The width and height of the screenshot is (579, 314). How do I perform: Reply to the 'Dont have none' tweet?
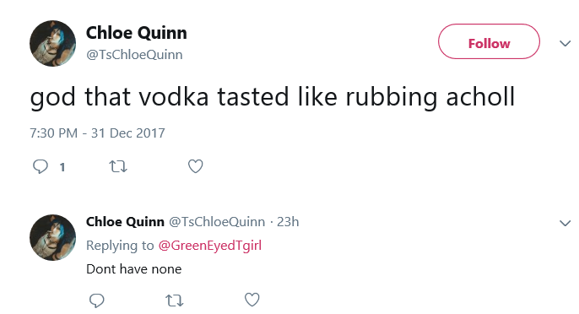click(x=97, y=300)
